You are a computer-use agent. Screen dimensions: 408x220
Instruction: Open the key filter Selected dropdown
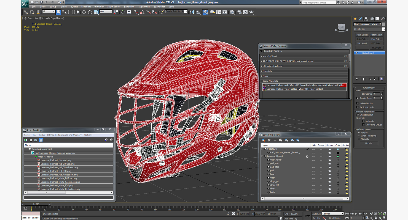click(333, 214)
